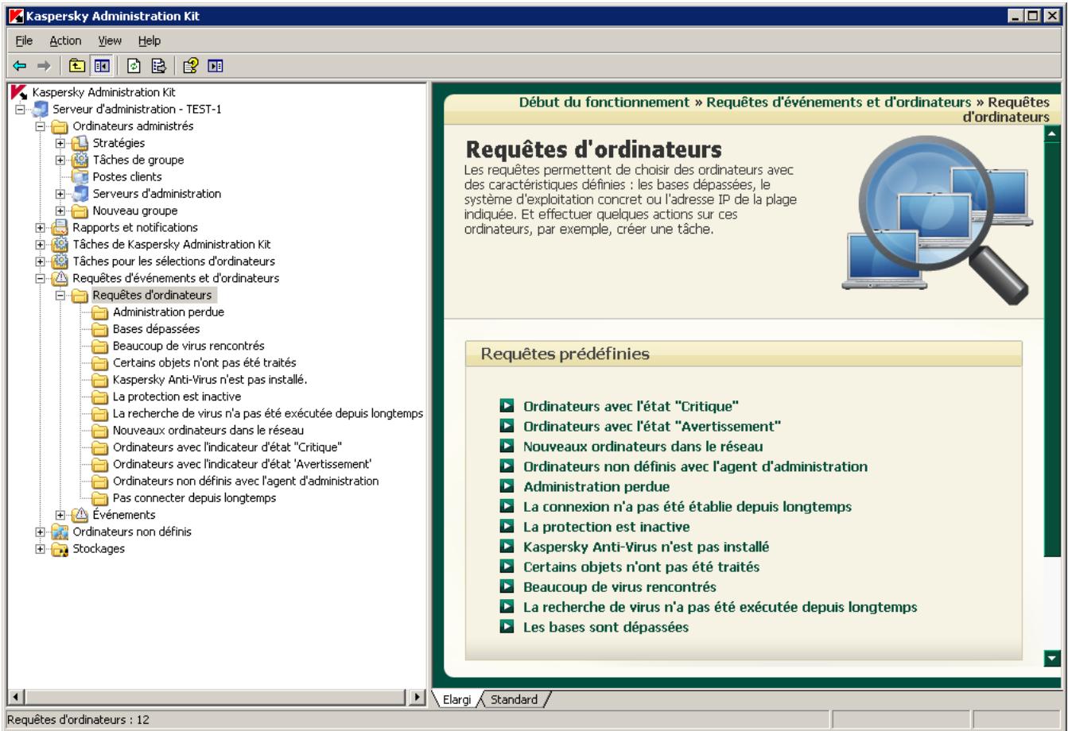Open the Ordinateurs avec l'état "Critique" link
Image resolution: width=1068 pixels, height=731 pixels.
[x=631, y=406]
